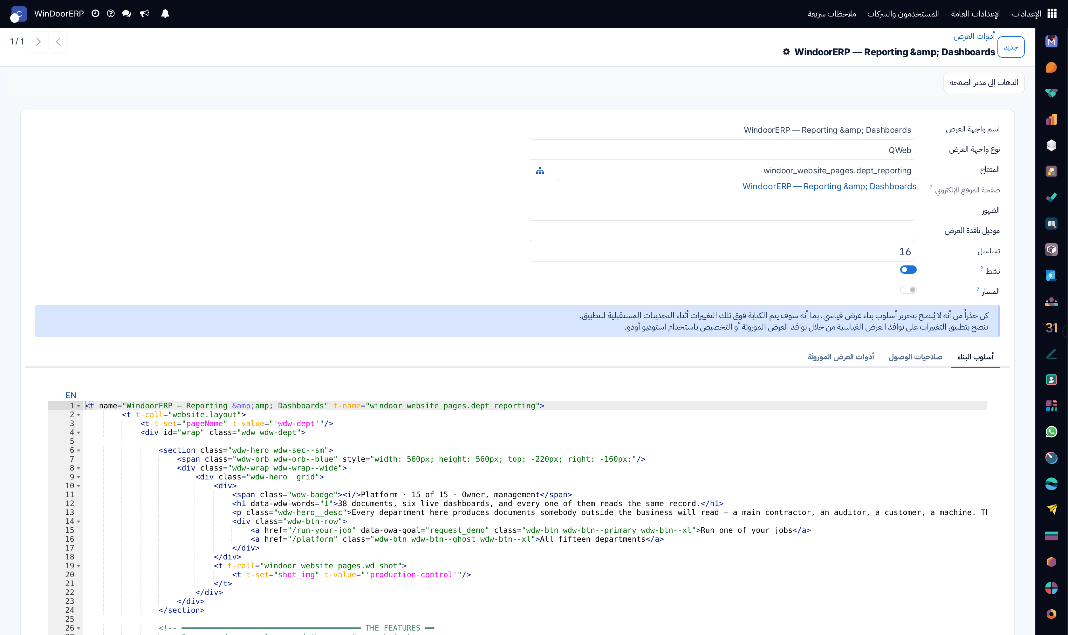This screenshot has width=1068, height=635.
Task: Open the conversations chat bubbles icon
Action: tap(127, 14)
